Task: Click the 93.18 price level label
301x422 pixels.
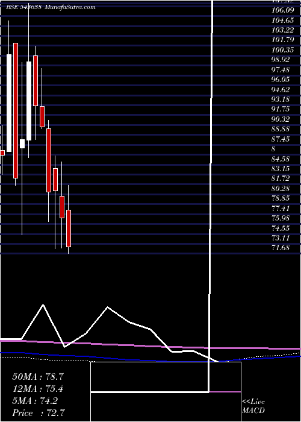Action: [x=281, y=99]
